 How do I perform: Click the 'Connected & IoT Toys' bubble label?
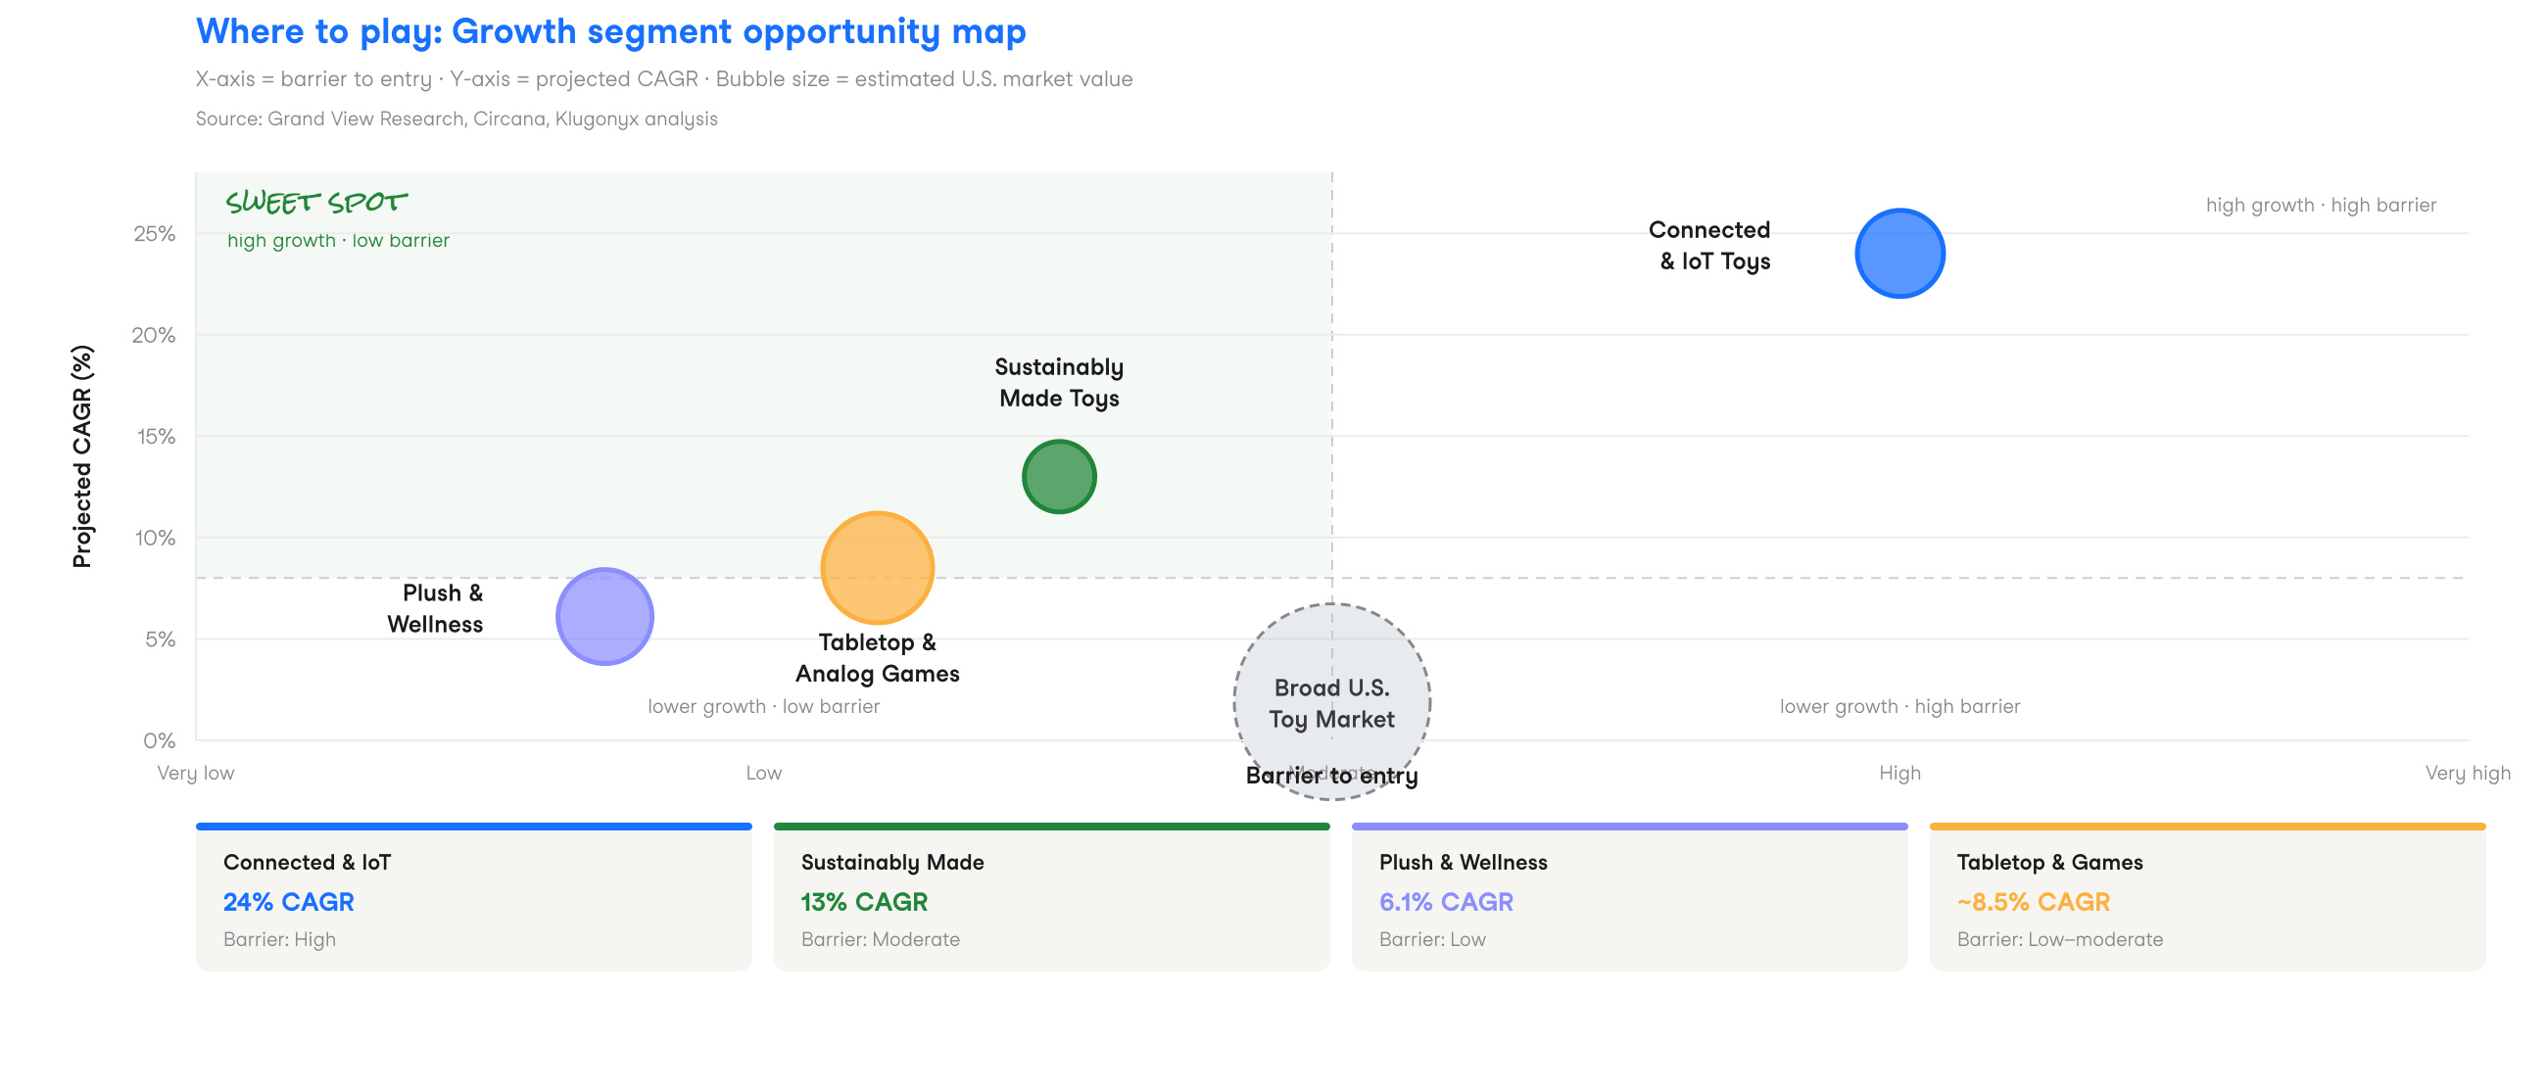[1709, 245]
